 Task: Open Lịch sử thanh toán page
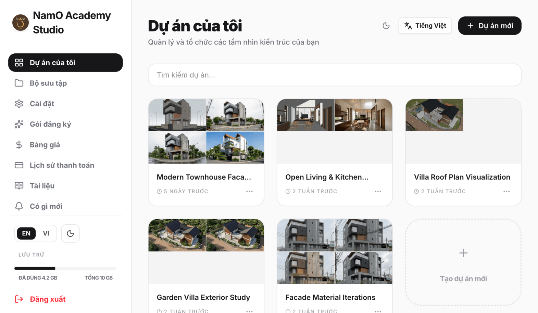[x=65, y=165]
